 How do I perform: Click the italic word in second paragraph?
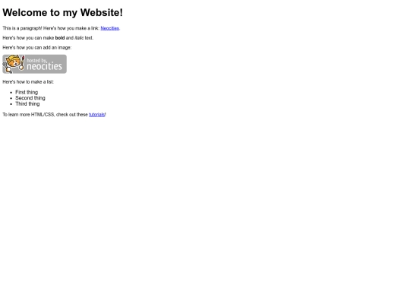79,38
